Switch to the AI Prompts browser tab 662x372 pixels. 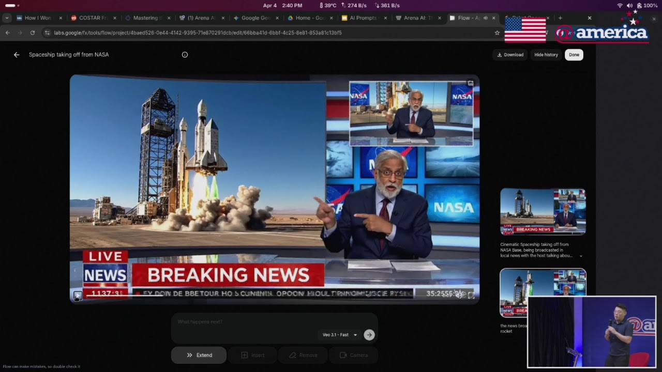pyautogui.click(x=364, y=18)
